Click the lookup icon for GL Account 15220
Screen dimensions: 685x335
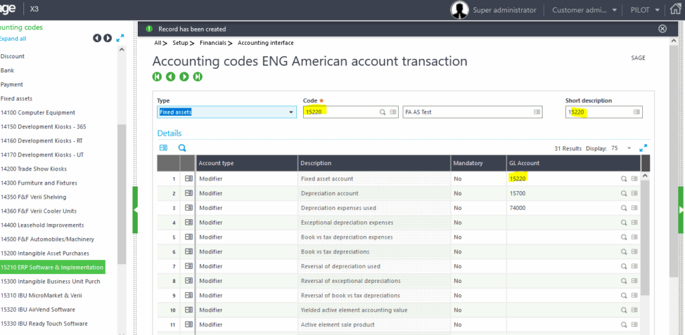pos(623,179)
